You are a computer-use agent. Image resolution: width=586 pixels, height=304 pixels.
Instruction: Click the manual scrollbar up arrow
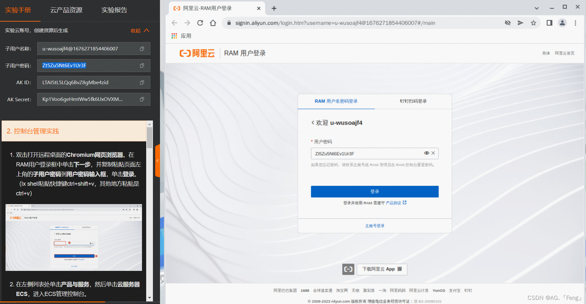click(149, 124)
